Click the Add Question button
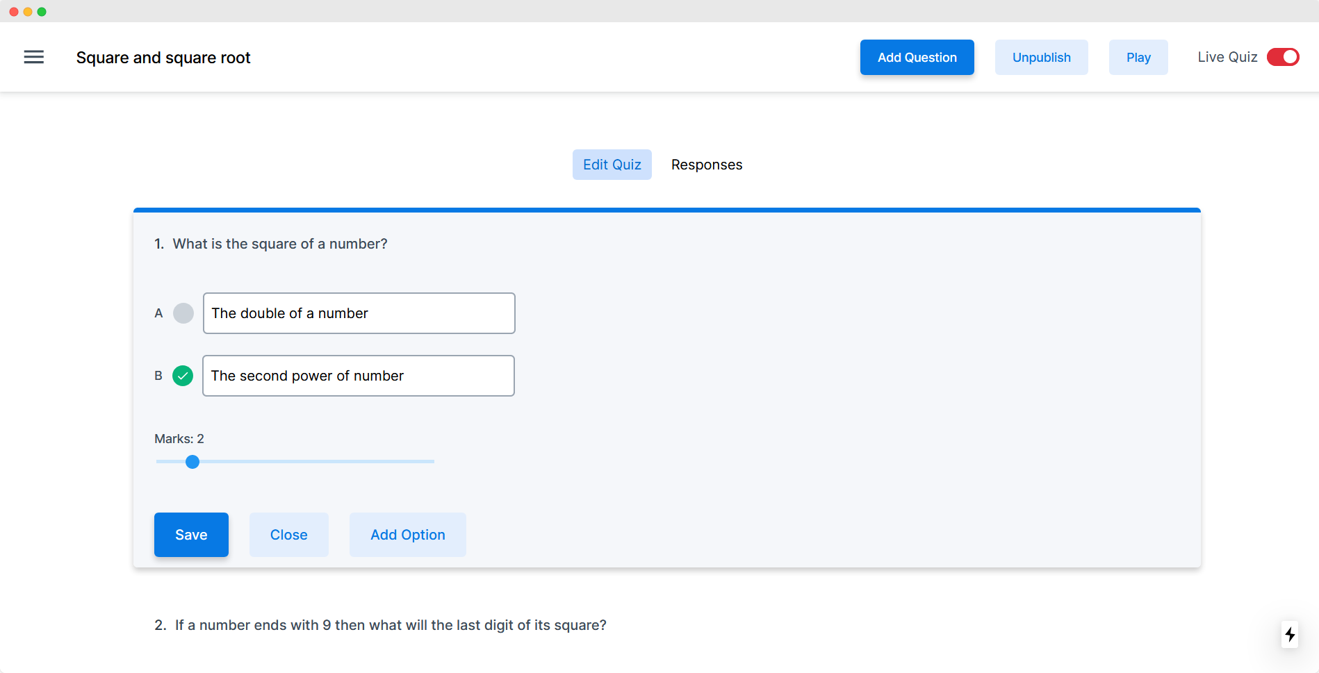The width and height of the screenshot is (1319, 673). pos(917,57)
